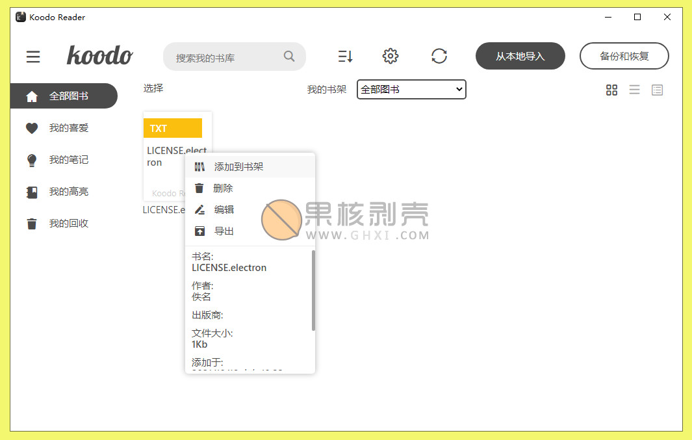Viewport: 692px width, 440px height.
Task: Go to 我的笔记 in sidebar
Action: (68, 160)
